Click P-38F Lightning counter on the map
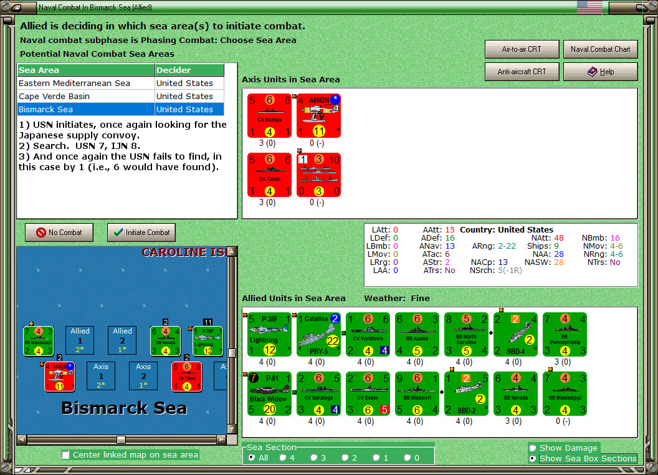 (x=207, y=341)
